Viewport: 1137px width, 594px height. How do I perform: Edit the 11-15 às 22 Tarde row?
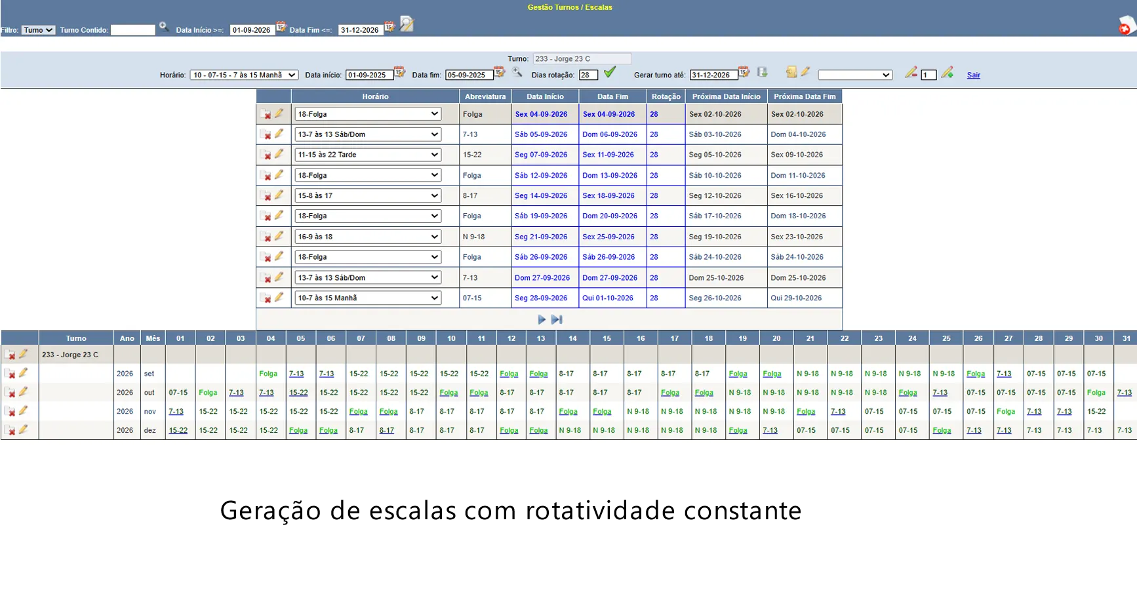pos(279,154)
